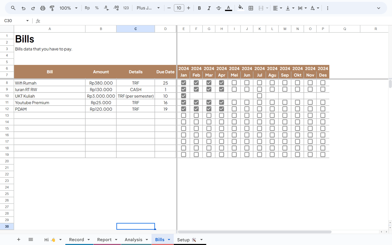The image size is (392, 245).
Task: Open the three-dot more toolbar options
Action: coord(327,8)
